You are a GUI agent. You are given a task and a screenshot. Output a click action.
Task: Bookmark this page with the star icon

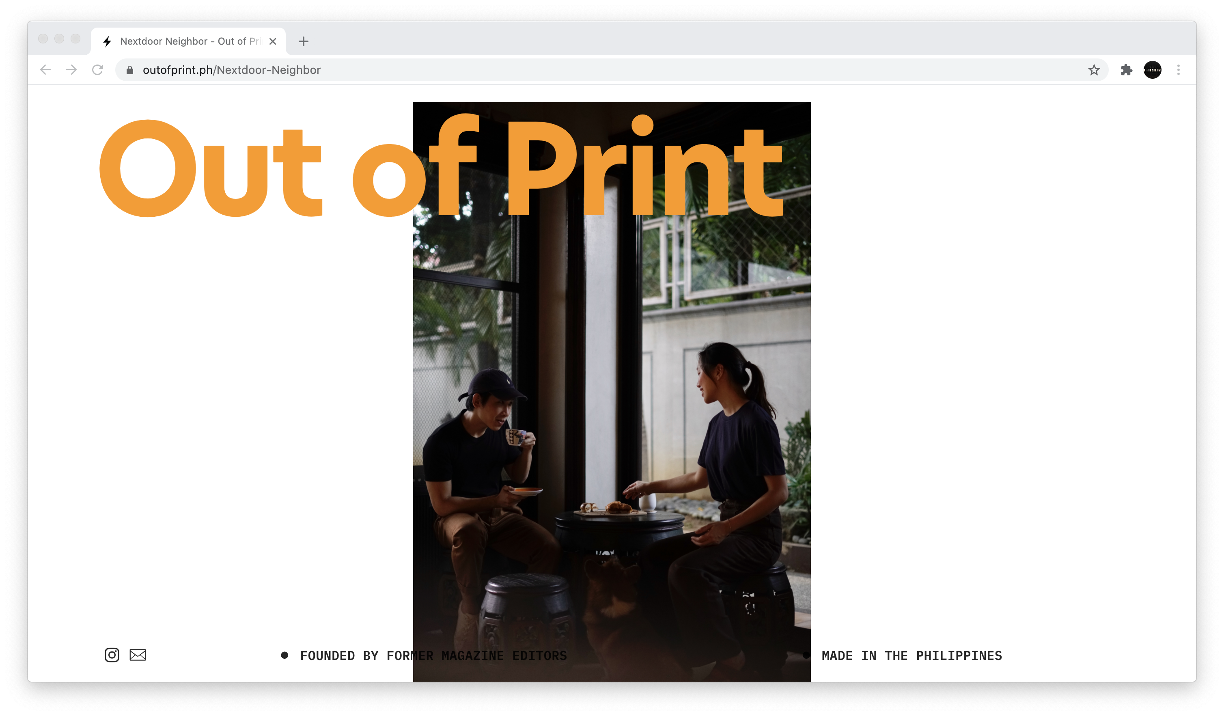(x=1093, y=70)
